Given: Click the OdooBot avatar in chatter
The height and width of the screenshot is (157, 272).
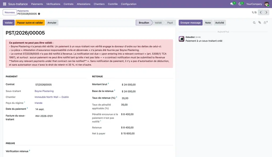Looking at the screenshot, I should [181, 39].
